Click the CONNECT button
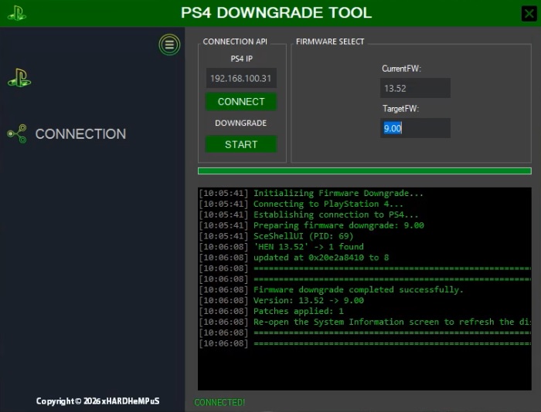 click(x=241, y=102)
